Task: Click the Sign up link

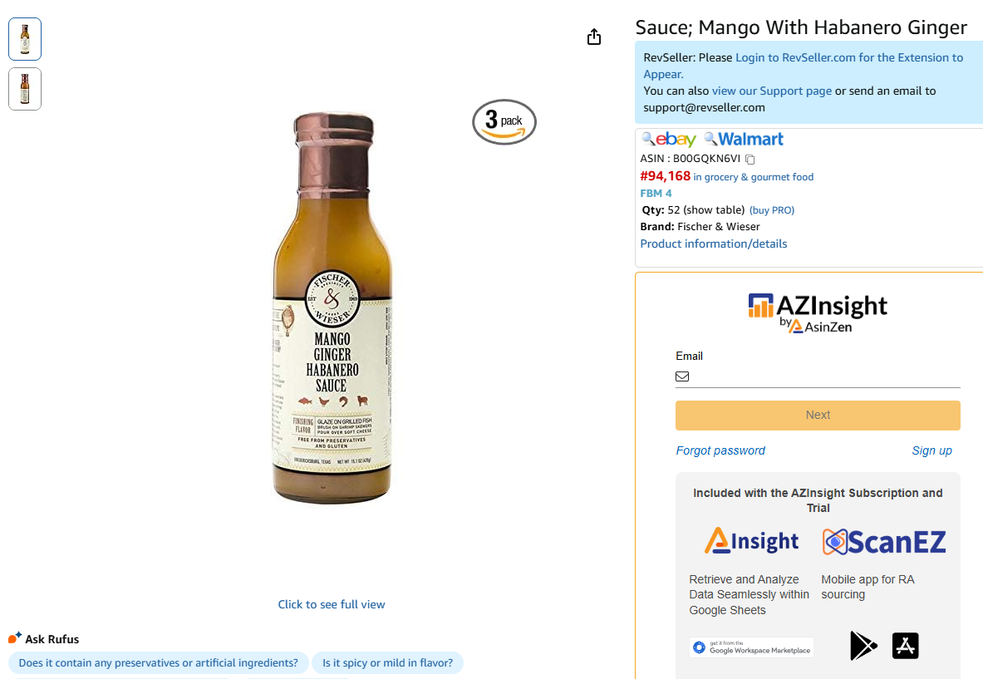Action: 931,450
